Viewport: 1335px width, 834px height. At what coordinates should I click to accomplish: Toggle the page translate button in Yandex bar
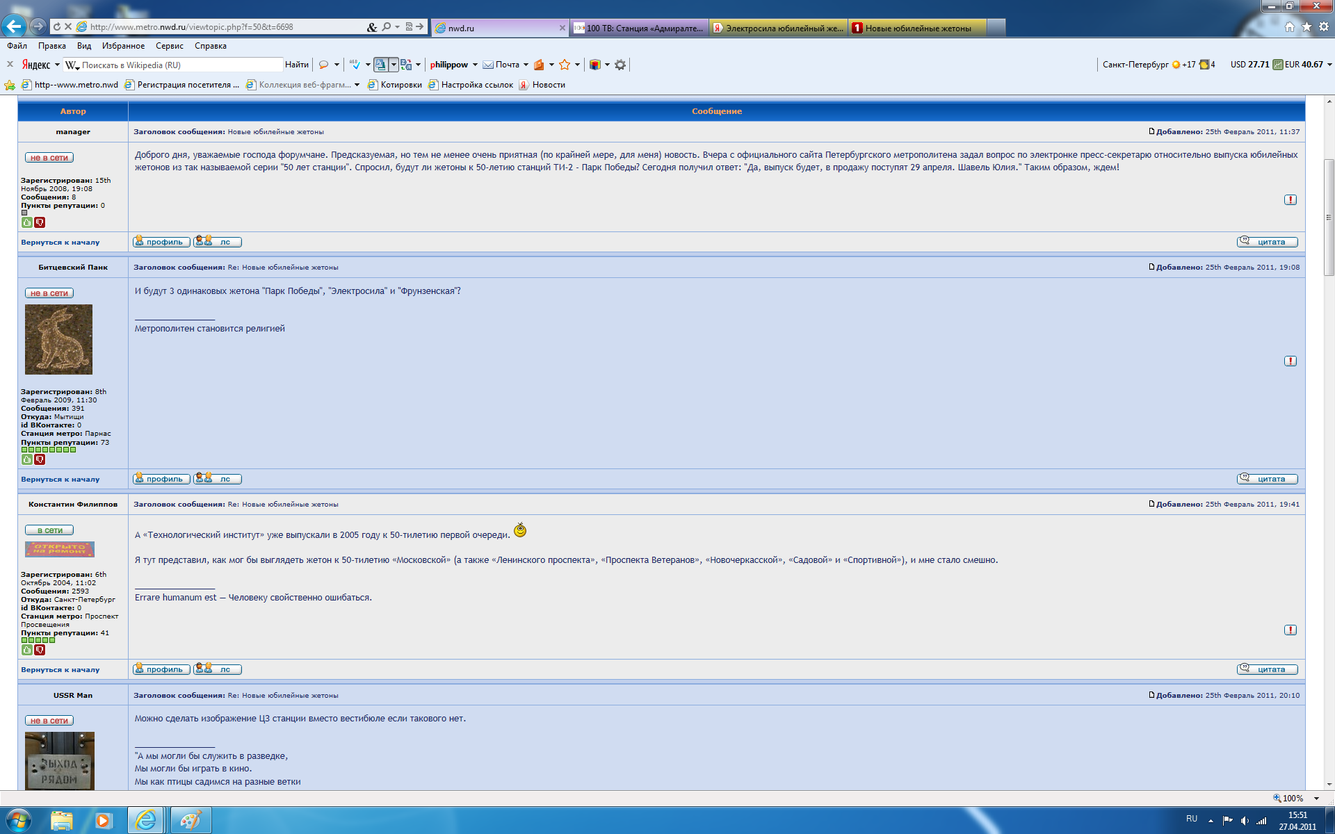click(x=380, y=65)
